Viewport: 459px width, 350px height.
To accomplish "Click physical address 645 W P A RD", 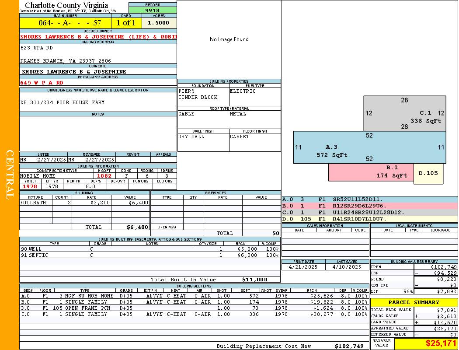I will [x=42, y=83].
